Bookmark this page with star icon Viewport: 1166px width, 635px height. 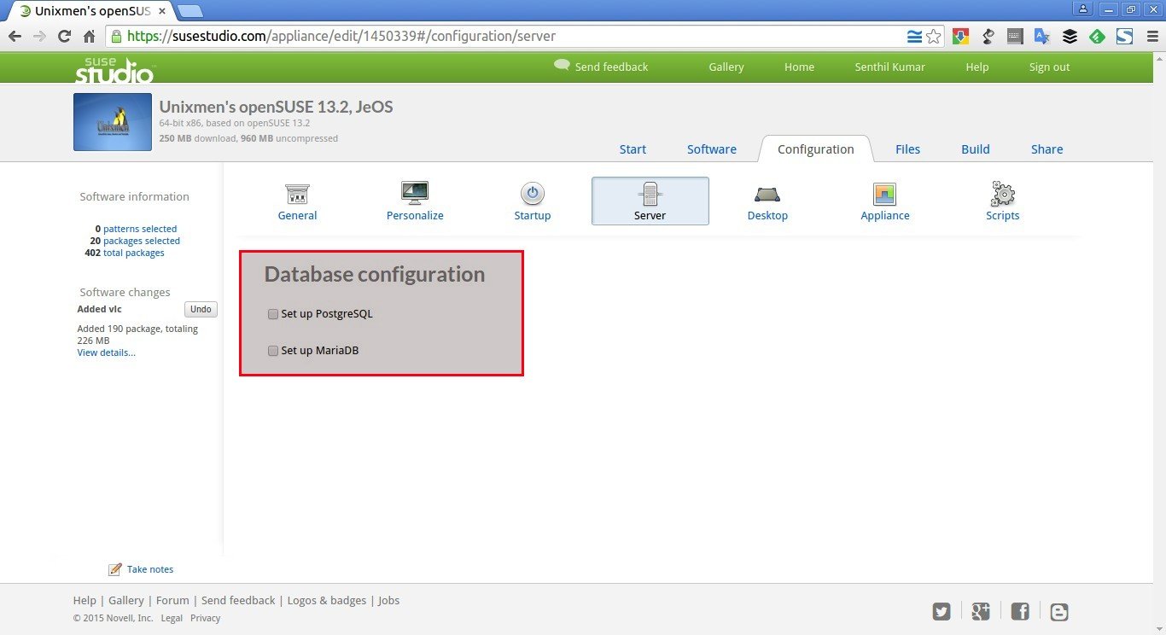(934, 36)
